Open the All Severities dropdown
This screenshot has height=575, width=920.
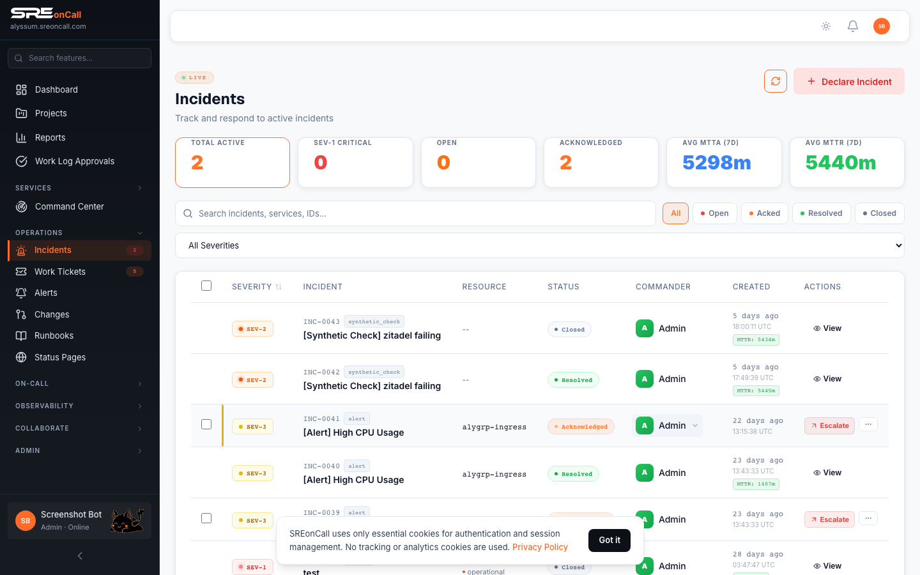tap(539, 245)
